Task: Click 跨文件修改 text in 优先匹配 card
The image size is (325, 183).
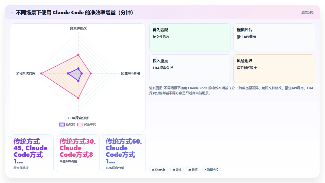Action: pos(161,37)
